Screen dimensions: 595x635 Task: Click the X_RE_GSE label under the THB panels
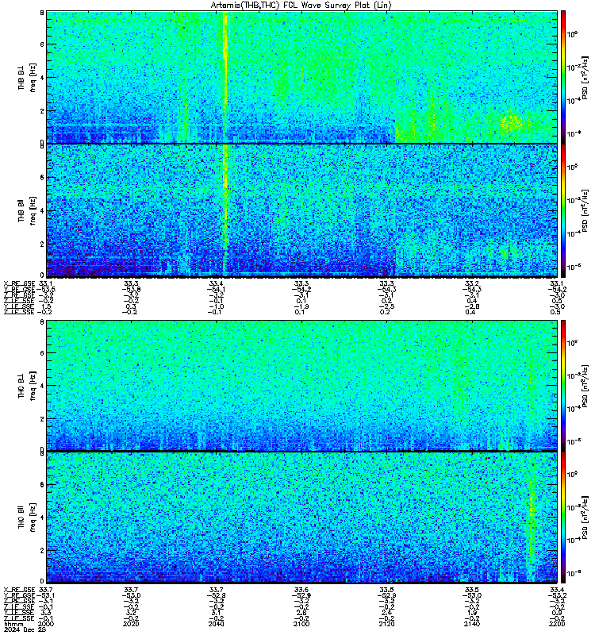pos(19,283)
